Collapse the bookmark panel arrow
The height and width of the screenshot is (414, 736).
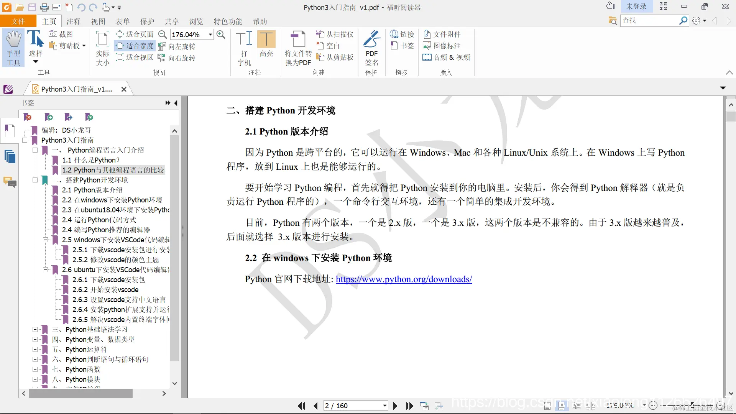tap(176, 103)
